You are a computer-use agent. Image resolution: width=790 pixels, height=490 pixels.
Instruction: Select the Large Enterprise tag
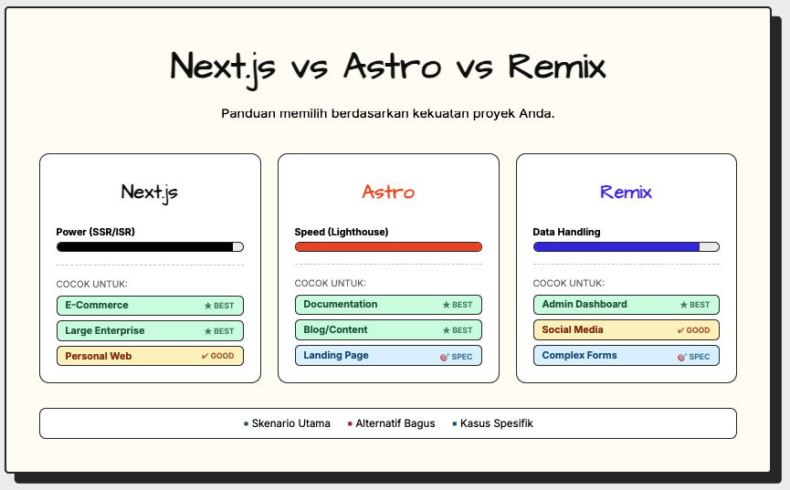pos(150,331)
